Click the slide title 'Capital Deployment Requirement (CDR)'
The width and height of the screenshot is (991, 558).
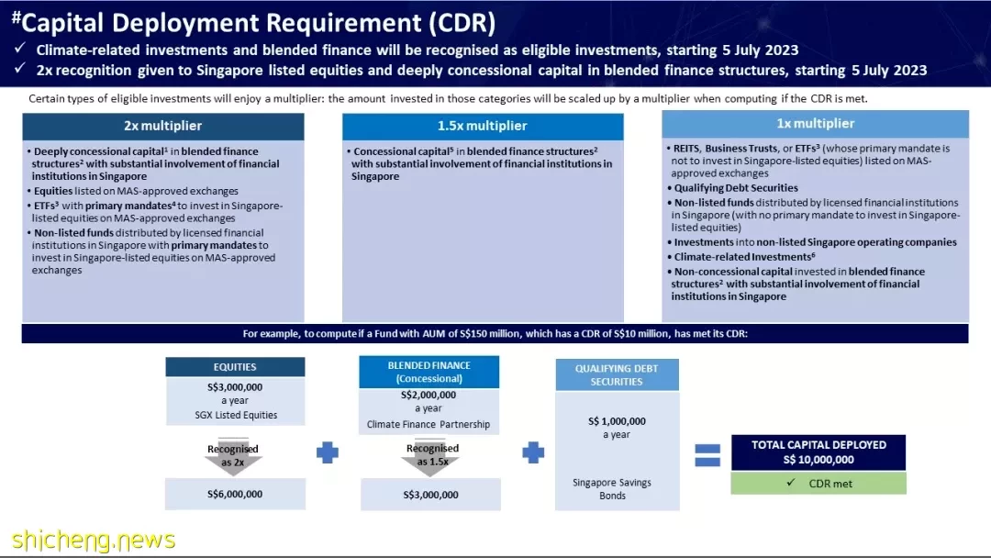253,23
